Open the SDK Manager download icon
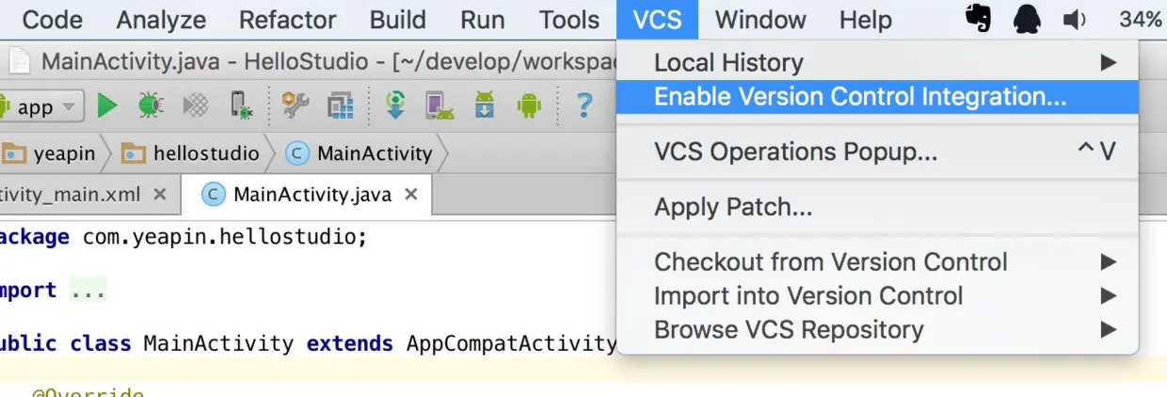Viewport: 1167px width, 397px height. tap(484, 105)
